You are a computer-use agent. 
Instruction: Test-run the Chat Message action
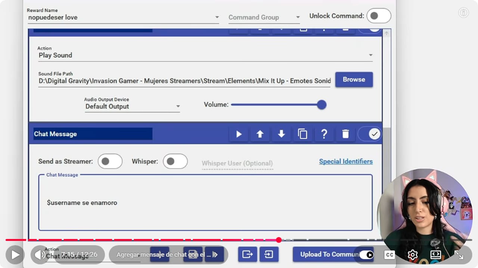[x=239, y=134]
